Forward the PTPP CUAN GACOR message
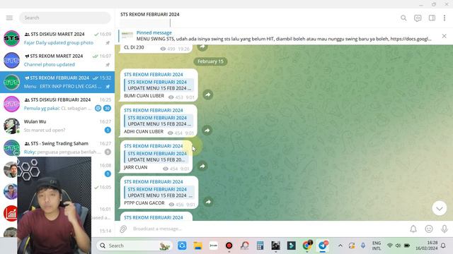Viewport: 453px width, 254px height. pyautogui.click(x=208, y=202)
